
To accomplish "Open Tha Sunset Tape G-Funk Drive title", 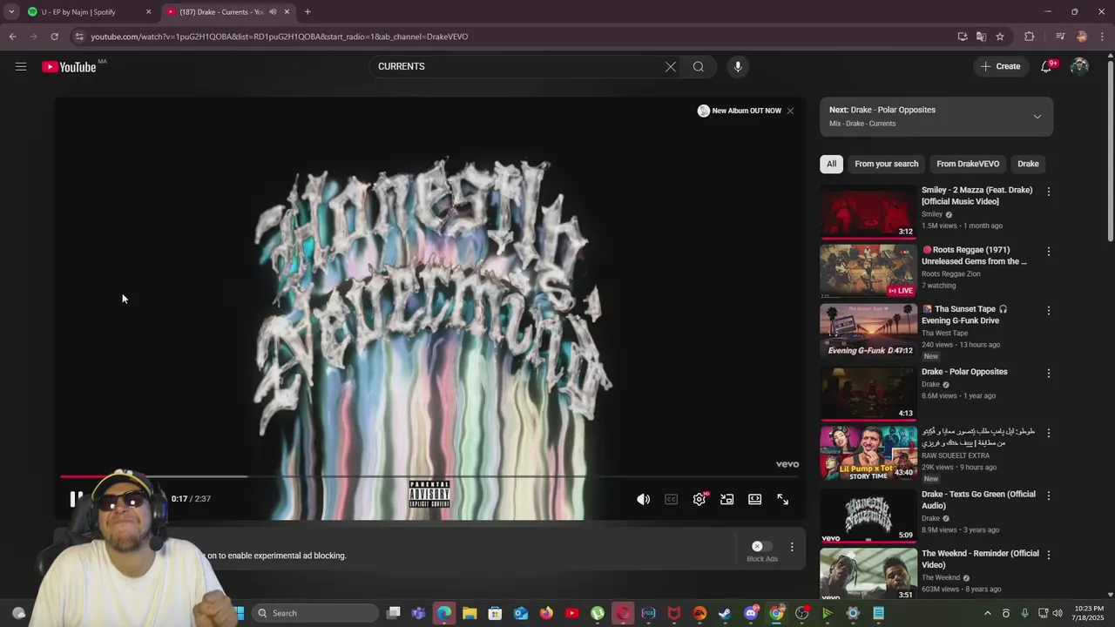I will pyautogui.click(x=964, y=314).
